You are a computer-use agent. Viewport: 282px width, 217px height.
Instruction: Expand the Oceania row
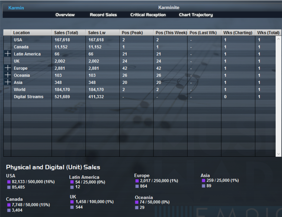tap(8, 75)
